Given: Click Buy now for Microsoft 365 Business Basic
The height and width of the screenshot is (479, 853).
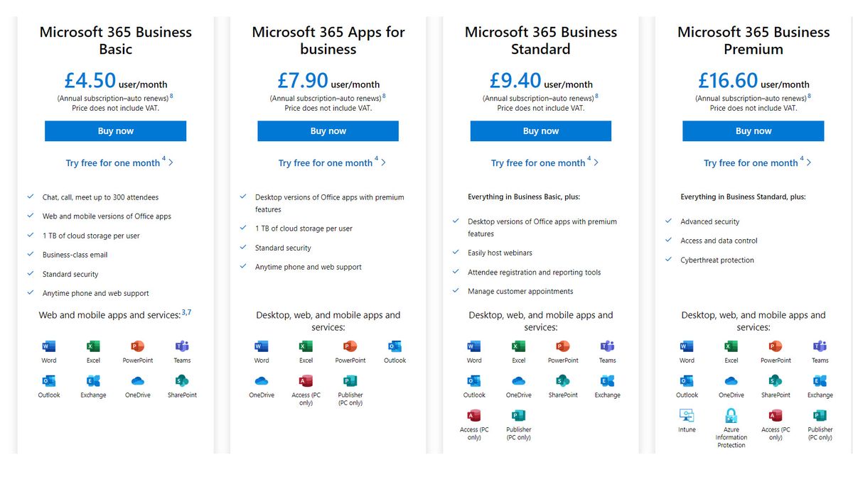Looking at the screenshot, I should coord(115,131).
